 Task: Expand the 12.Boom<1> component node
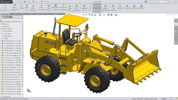1,58
